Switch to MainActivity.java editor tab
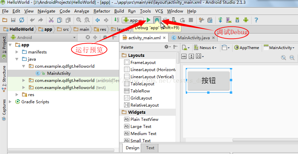This screenshot has width=298, height=154. click(x=194, y=38)
